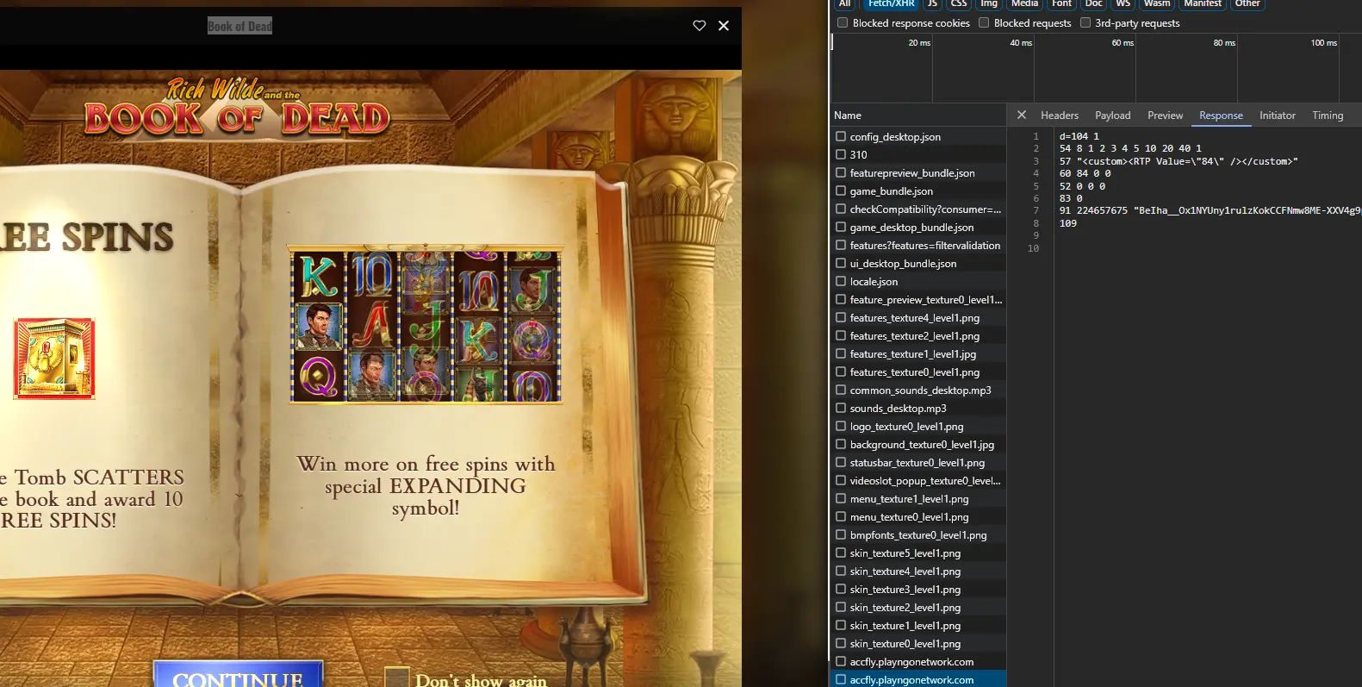Click the file icon beside config_desktop.json
The image size is (1362, 687).
841,136
